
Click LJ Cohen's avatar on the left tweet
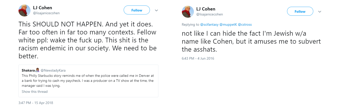[x=24, y=10]
